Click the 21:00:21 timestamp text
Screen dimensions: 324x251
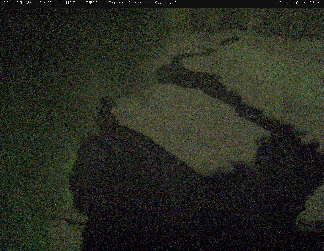(49, 3)
